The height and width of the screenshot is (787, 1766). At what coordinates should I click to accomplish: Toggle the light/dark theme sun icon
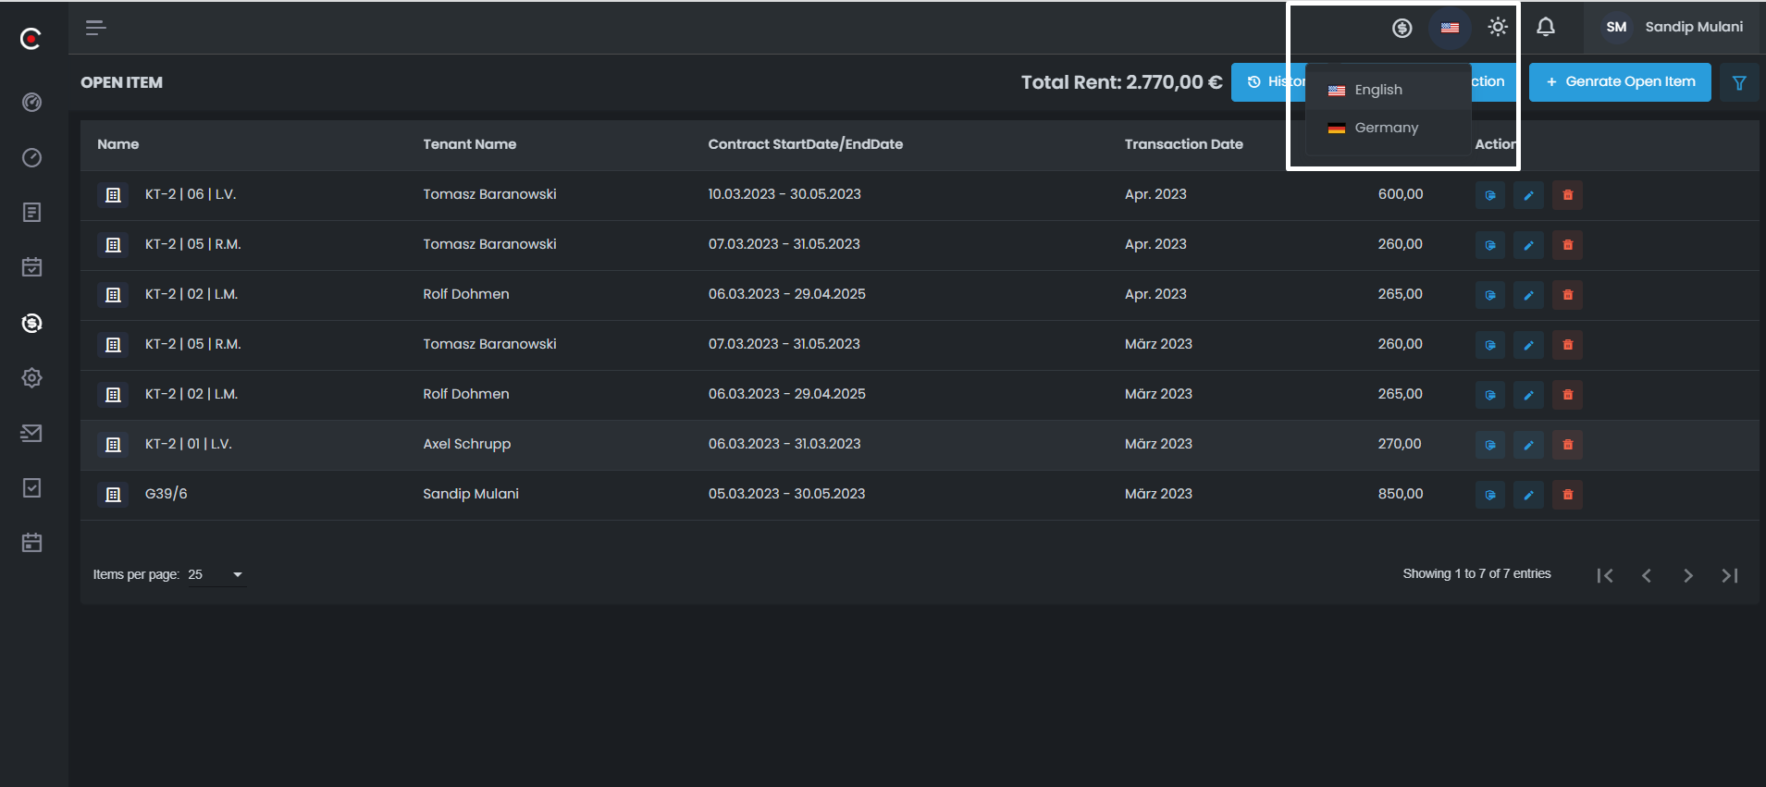(x=1498, y=28)
